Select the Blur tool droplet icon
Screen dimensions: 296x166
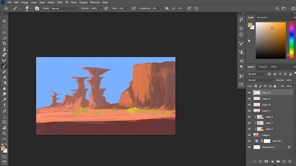[x=4, y=89]
